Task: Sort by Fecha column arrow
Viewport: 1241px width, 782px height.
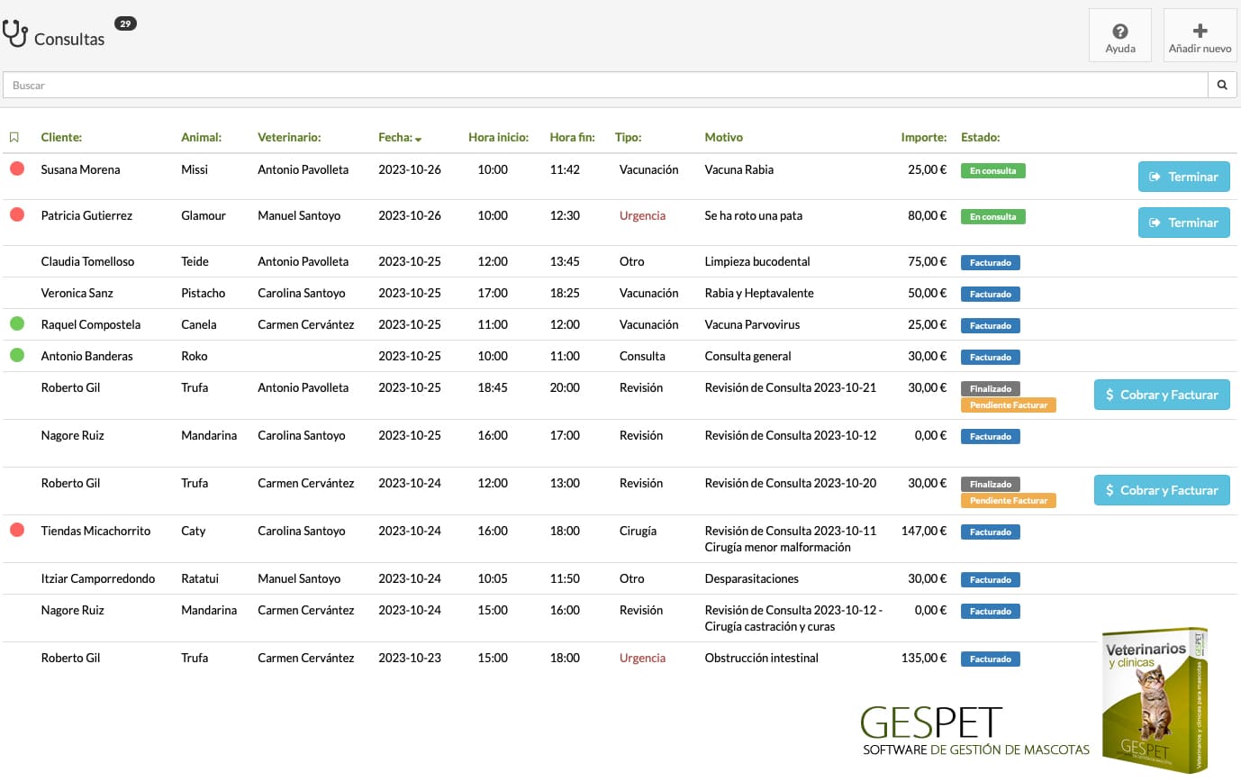Action: coord(419,139)
